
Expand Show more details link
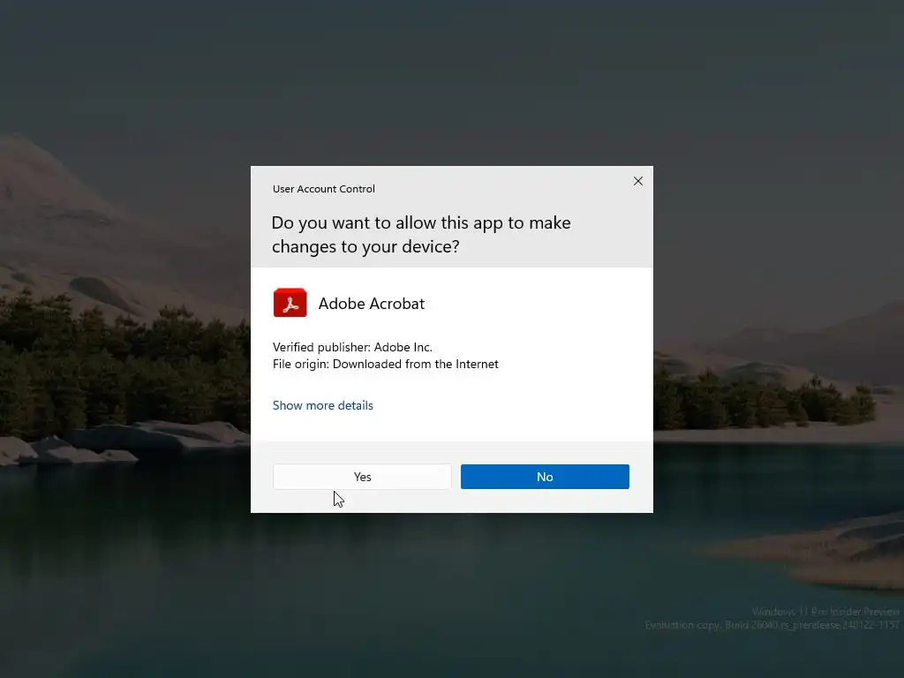pos(323,405)
